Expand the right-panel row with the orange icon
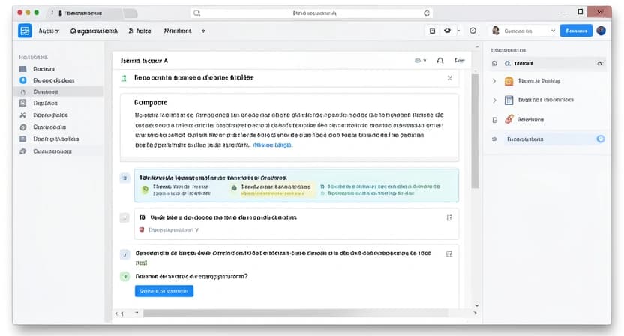 [494, 81]
